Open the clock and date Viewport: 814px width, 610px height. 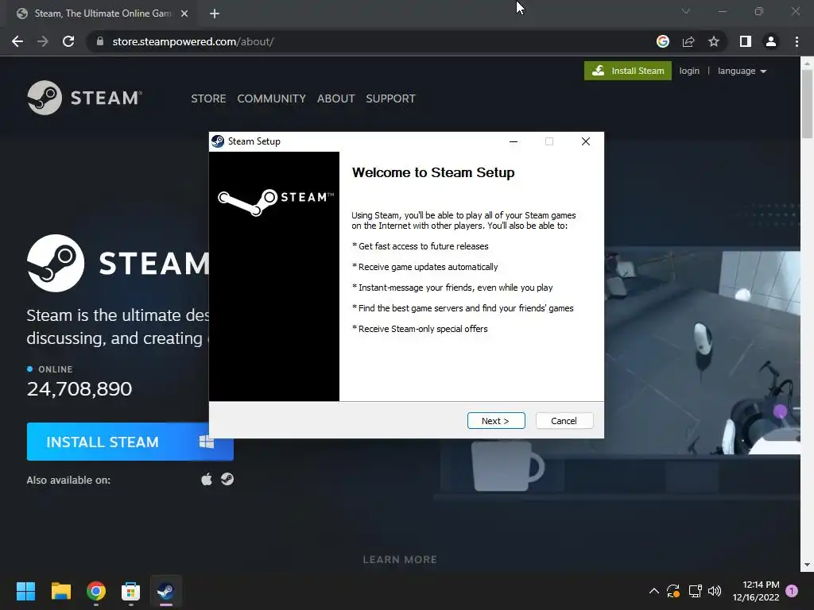(756, 591)
